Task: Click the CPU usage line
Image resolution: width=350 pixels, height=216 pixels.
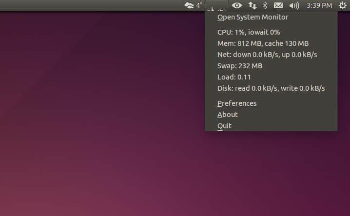Action: click(x=249, y=32)
